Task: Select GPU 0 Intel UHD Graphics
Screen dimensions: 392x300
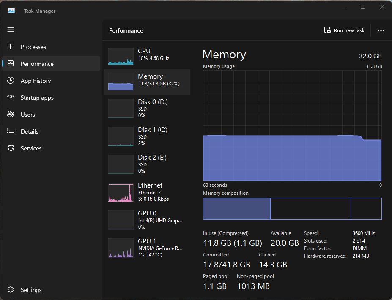Action: [x=147, y=220]
